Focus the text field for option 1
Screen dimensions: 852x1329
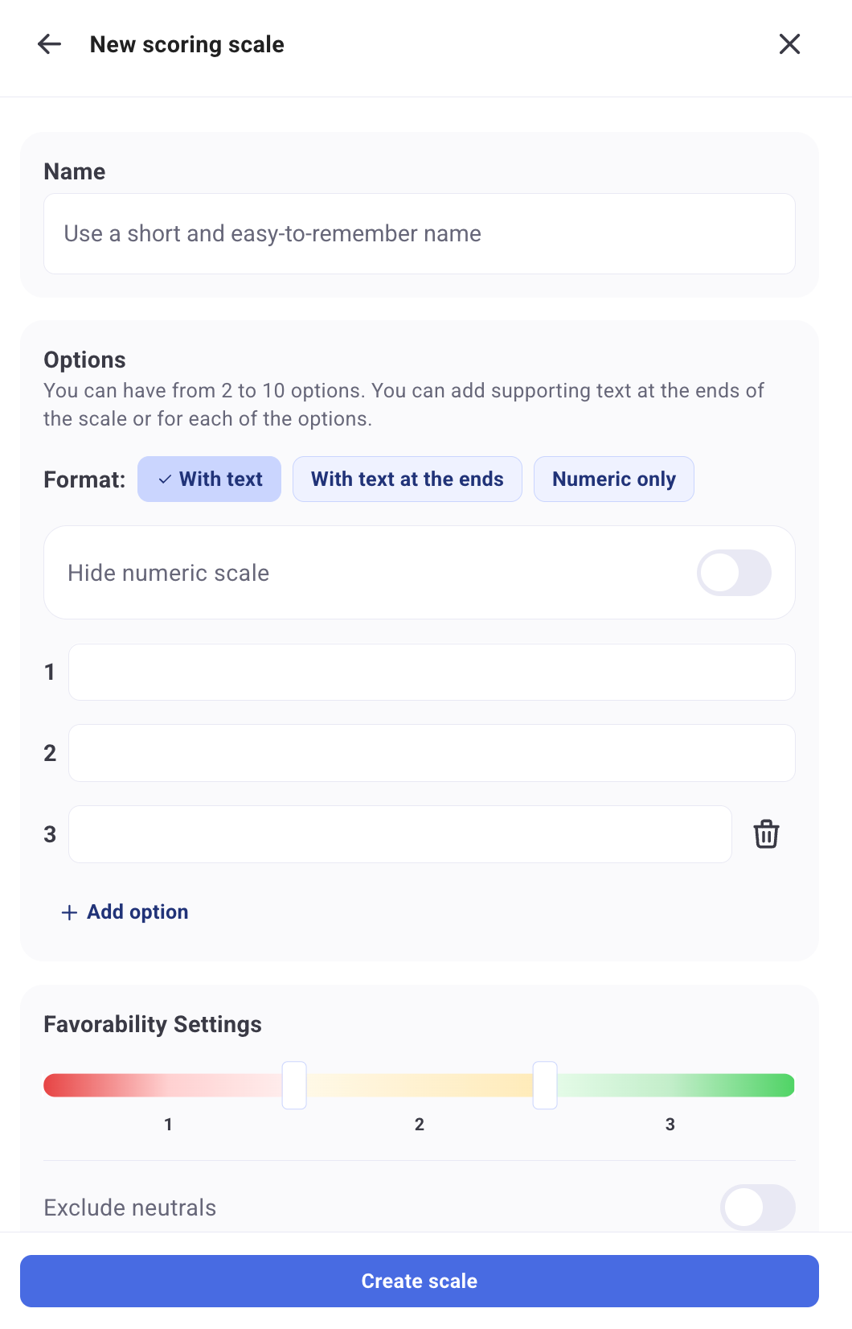[x=432, y=673]
